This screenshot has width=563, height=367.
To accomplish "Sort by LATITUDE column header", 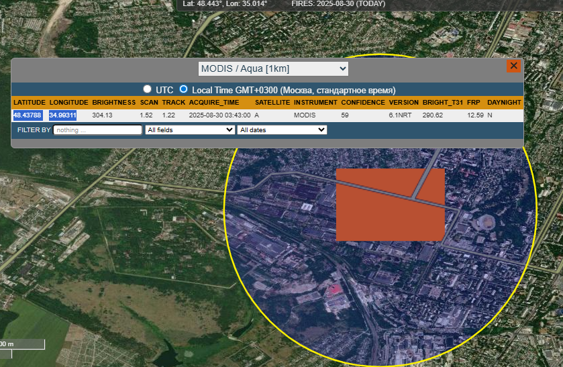I will pos(30,103).
